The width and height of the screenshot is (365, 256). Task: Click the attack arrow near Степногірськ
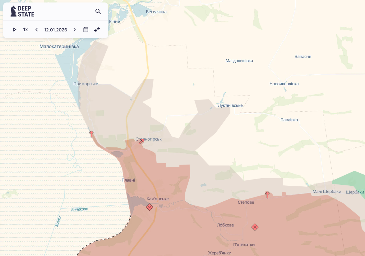[141, 141]
